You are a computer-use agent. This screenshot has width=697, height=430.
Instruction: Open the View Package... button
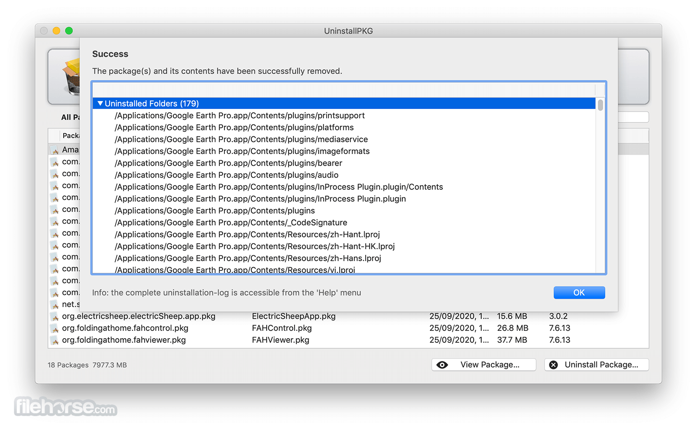click(x=484, y=365)
